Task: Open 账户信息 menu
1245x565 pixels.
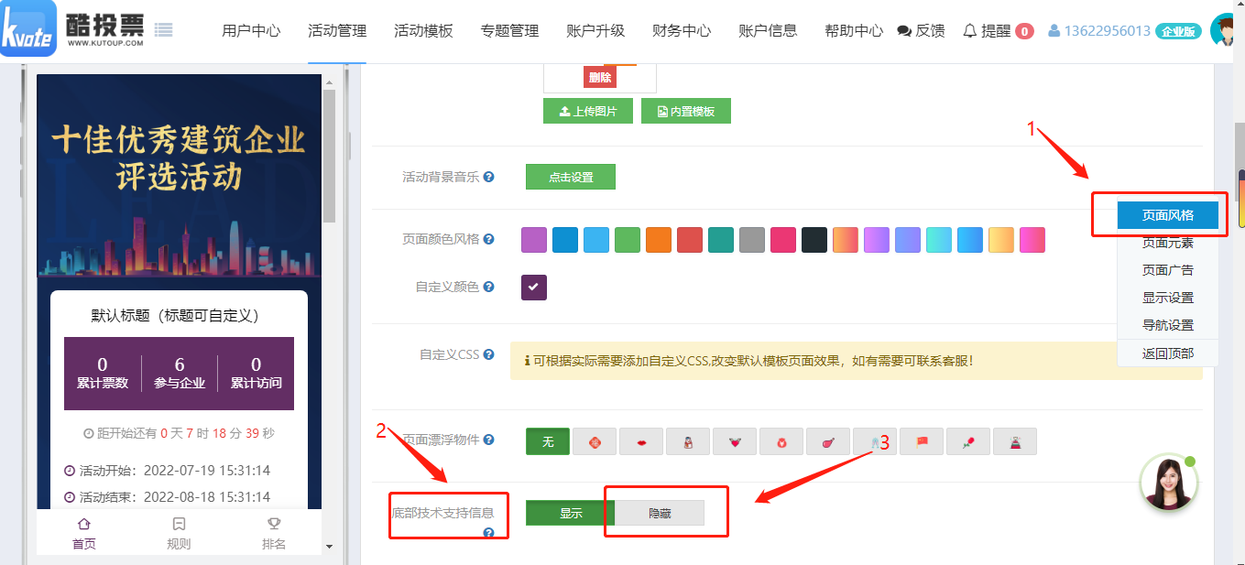Action: pos(768,31)
